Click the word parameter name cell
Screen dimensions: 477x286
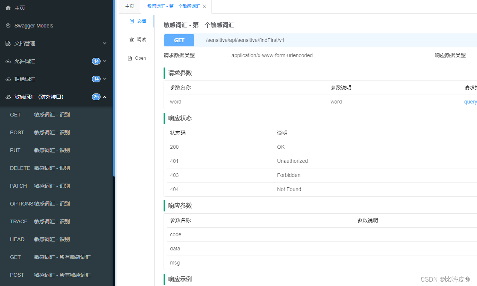click(175, 102)
